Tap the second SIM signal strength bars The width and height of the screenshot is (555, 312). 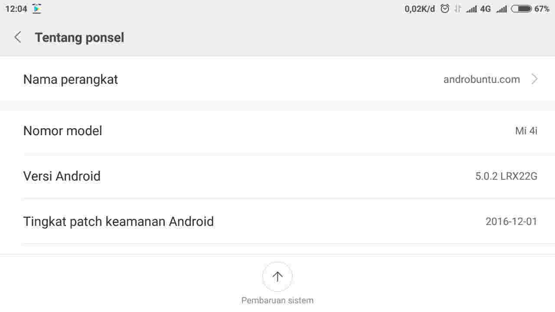[x=502, y=8]
